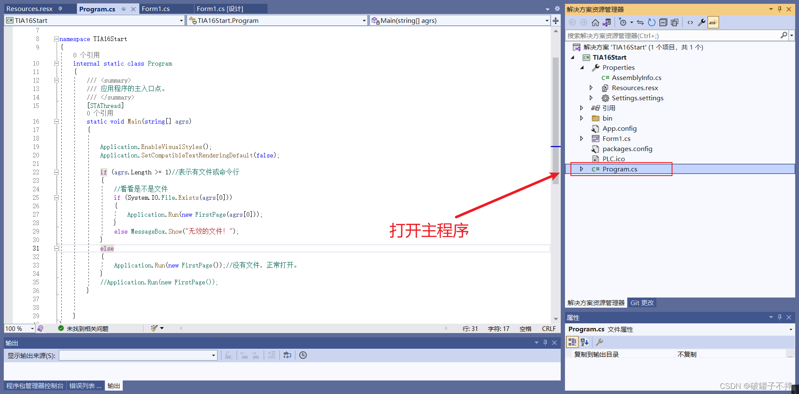Click the Collapse All icon in Solution Explorer
The height and width of the screenshot is (394, 799).
coord(664,22)
